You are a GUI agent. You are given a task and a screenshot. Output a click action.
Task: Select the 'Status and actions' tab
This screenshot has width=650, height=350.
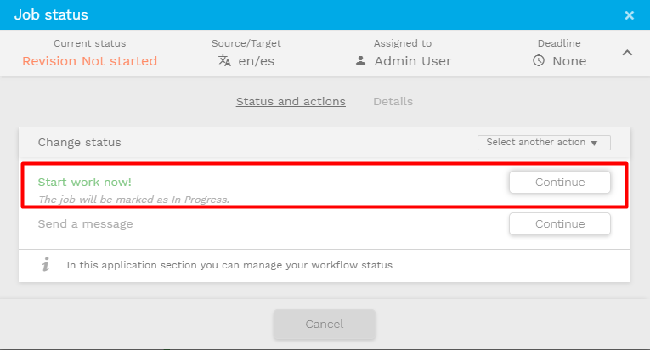pos(291,101)
